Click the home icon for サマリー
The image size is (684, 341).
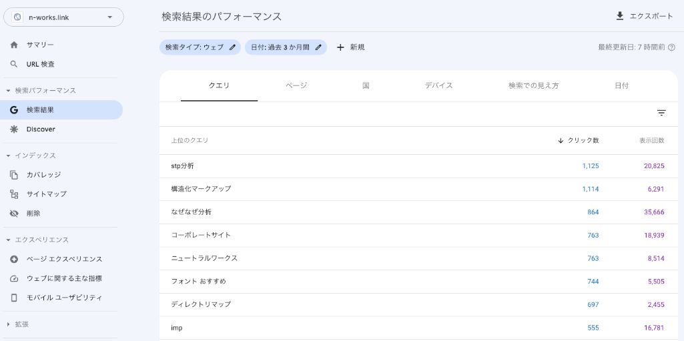14,45
